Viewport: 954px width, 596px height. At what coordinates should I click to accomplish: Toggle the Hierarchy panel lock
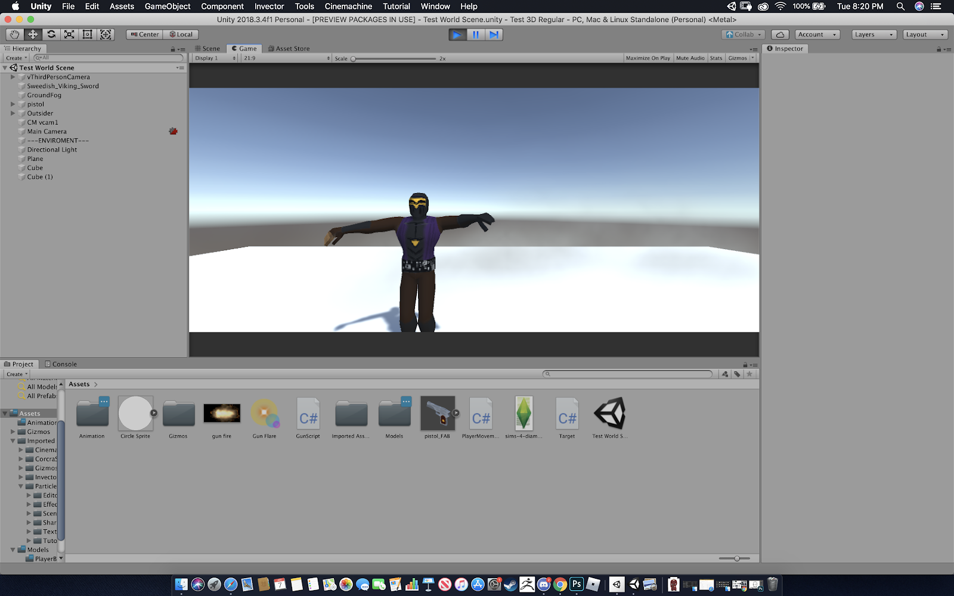[173, 49]
